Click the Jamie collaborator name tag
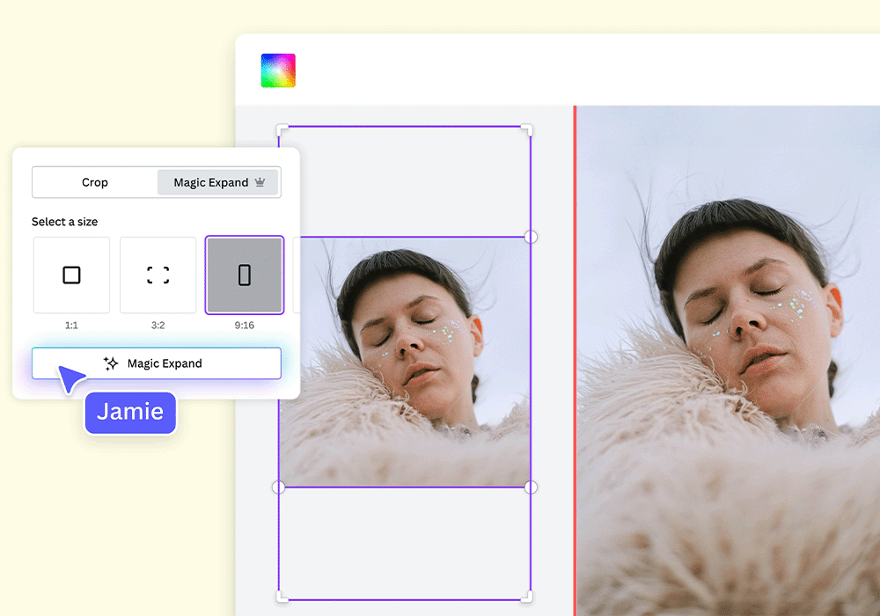The image size is (880, 616). [x=130, y=413]
